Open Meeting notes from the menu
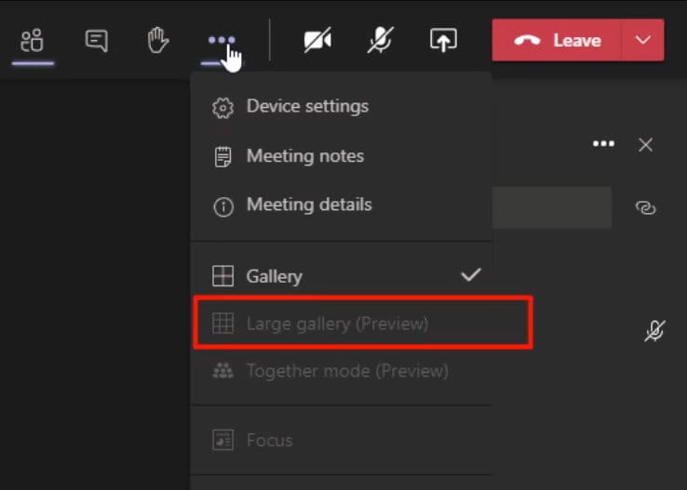 point(304,156)
